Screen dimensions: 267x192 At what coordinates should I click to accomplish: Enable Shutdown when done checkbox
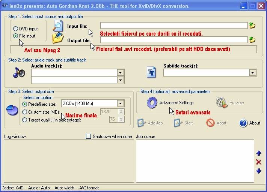(89, 136)
